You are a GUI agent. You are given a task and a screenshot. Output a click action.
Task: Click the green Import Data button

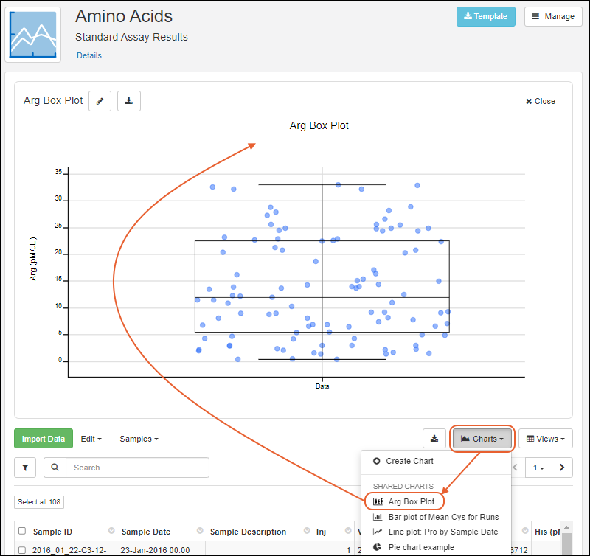click(44, 439)
